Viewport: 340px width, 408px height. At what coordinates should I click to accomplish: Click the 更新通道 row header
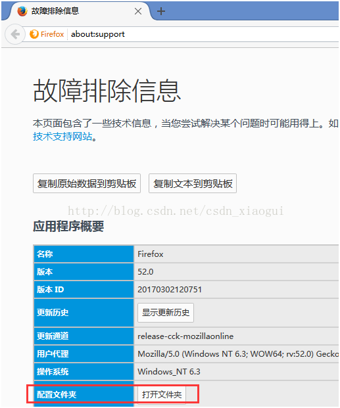[84, 336]
